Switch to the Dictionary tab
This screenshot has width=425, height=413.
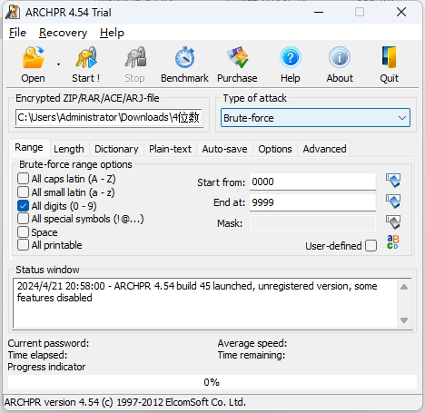116,149
